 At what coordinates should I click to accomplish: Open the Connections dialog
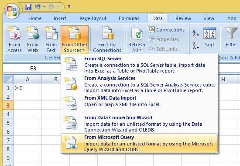click(x=166, y=30)
